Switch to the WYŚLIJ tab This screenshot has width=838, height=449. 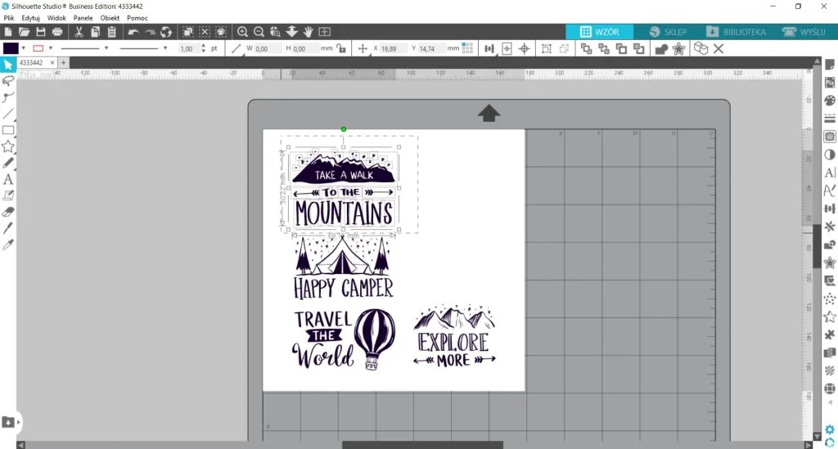pos(804,32)
